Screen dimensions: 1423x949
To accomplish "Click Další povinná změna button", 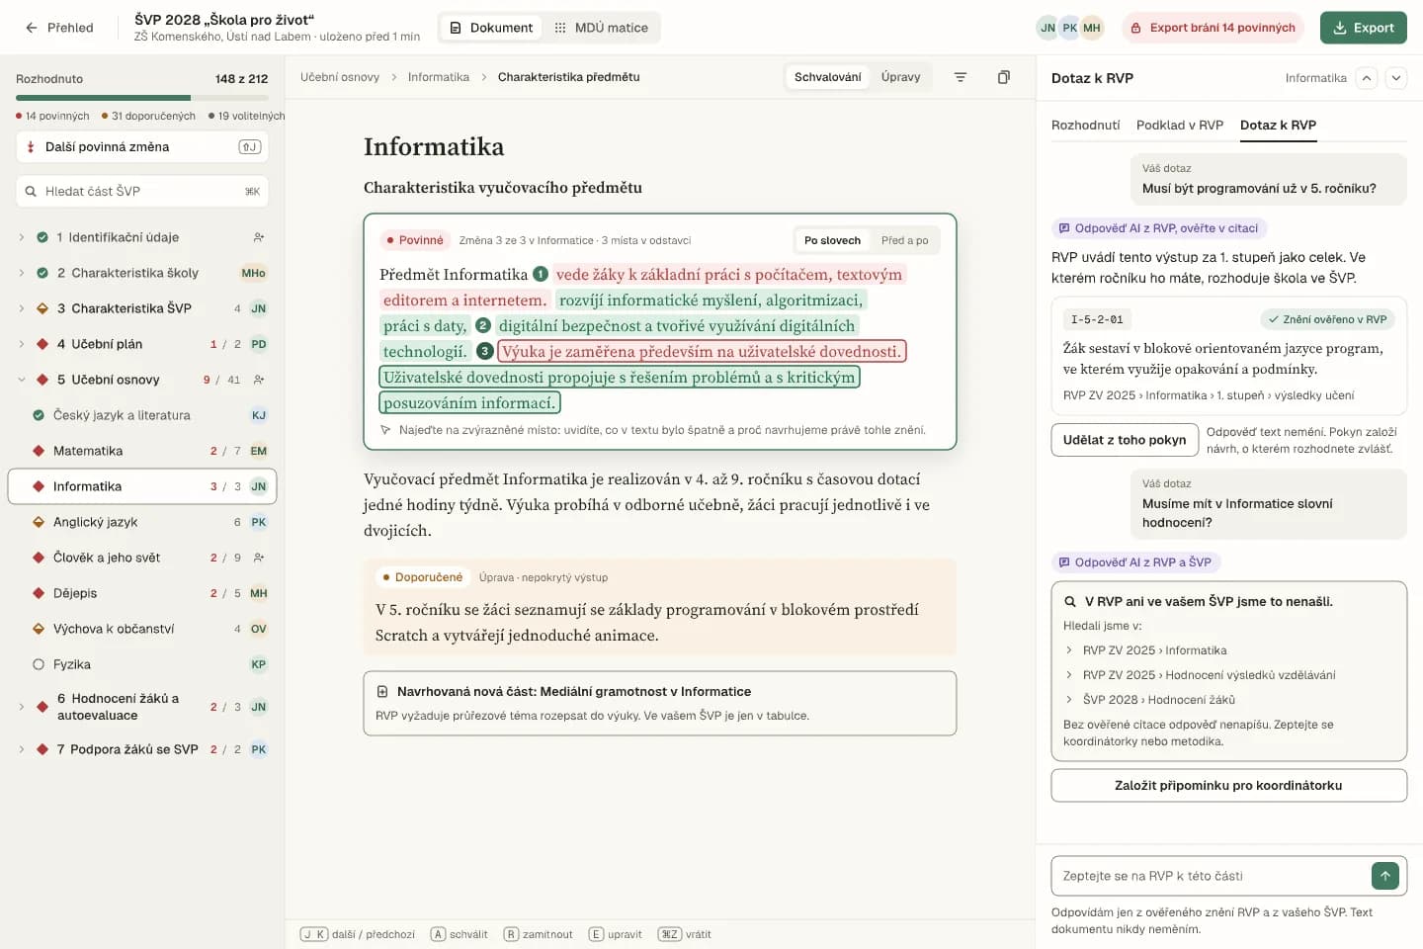I will 142,146.
